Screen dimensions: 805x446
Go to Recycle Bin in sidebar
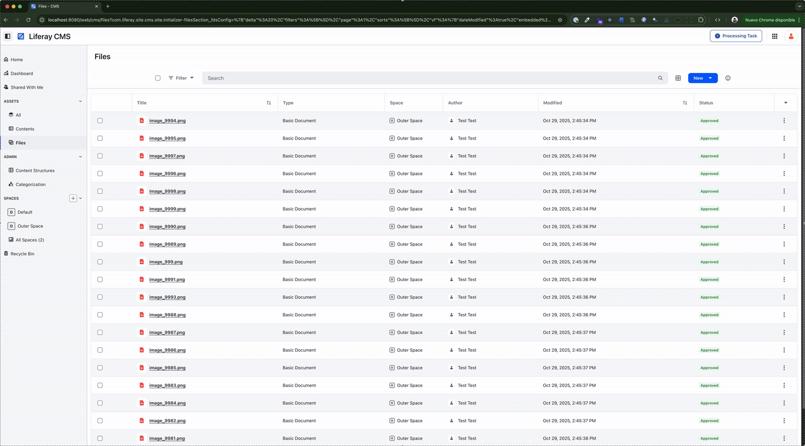[x=22, y=254]
